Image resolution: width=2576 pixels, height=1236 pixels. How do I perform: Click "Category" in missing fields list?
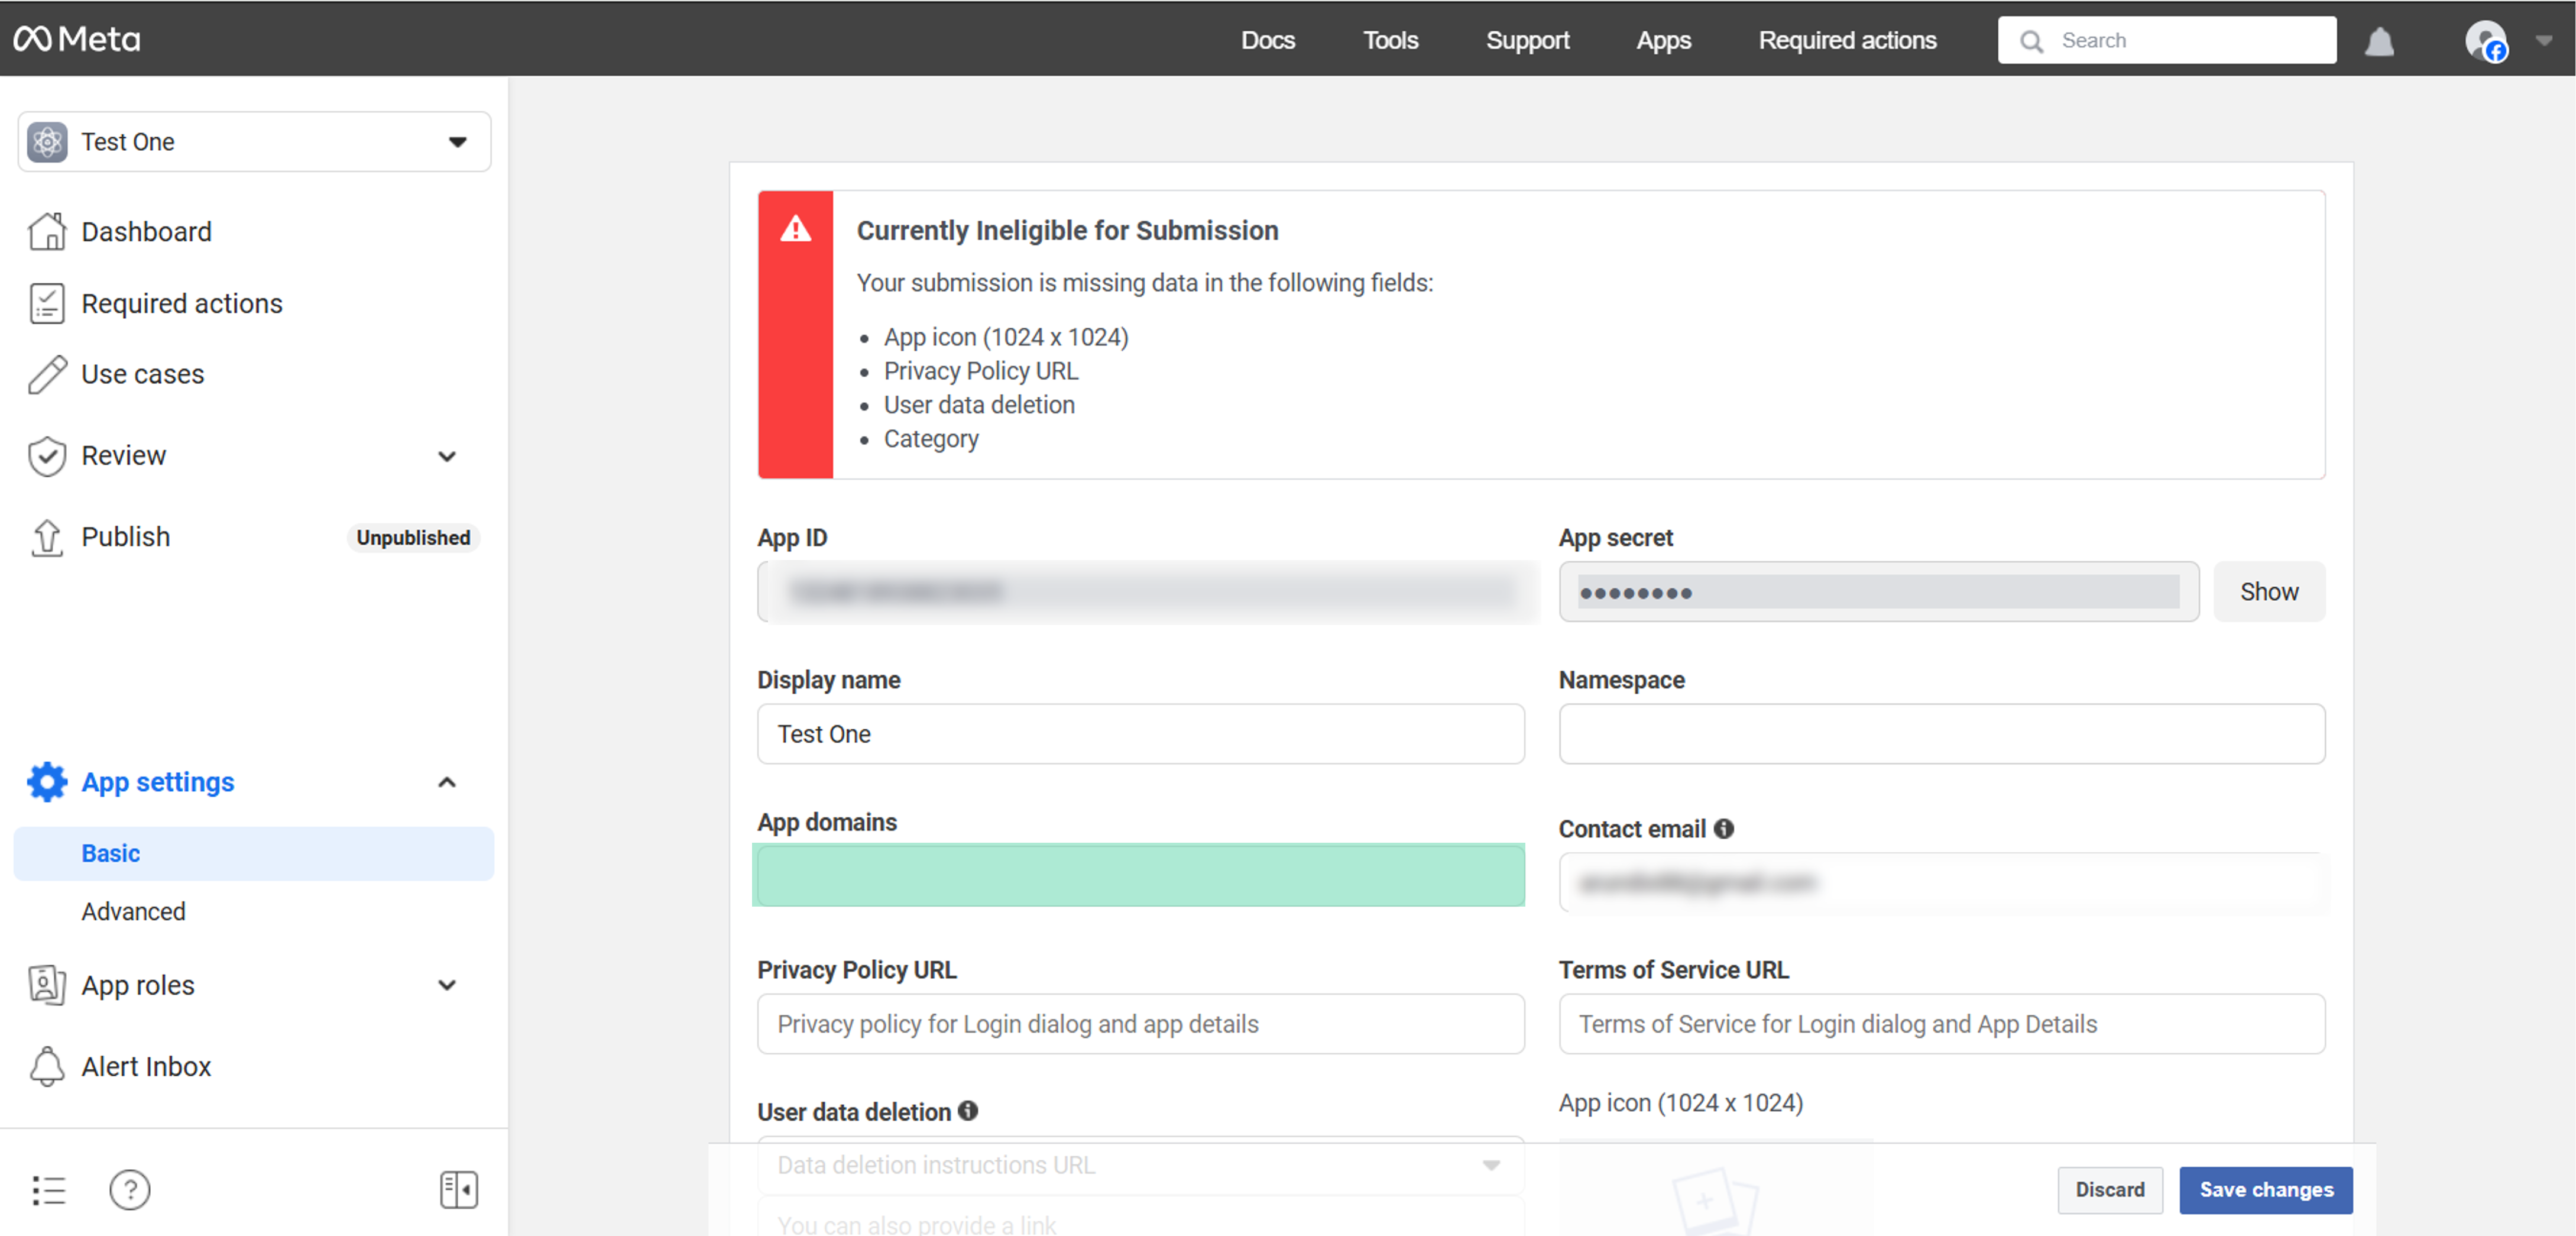tap(930, 439)
